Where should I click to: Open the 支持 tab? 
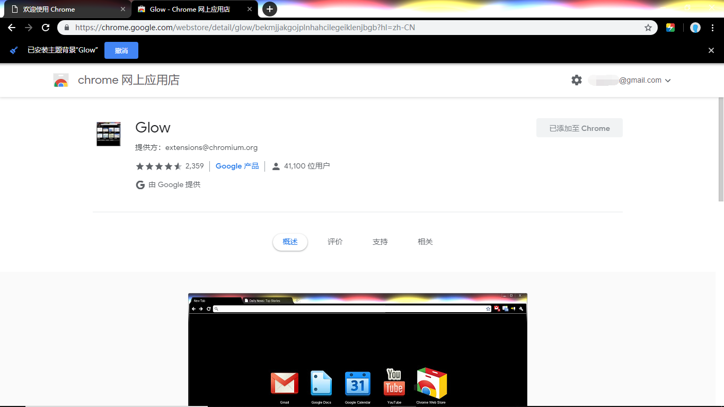(x=380, y=242)
